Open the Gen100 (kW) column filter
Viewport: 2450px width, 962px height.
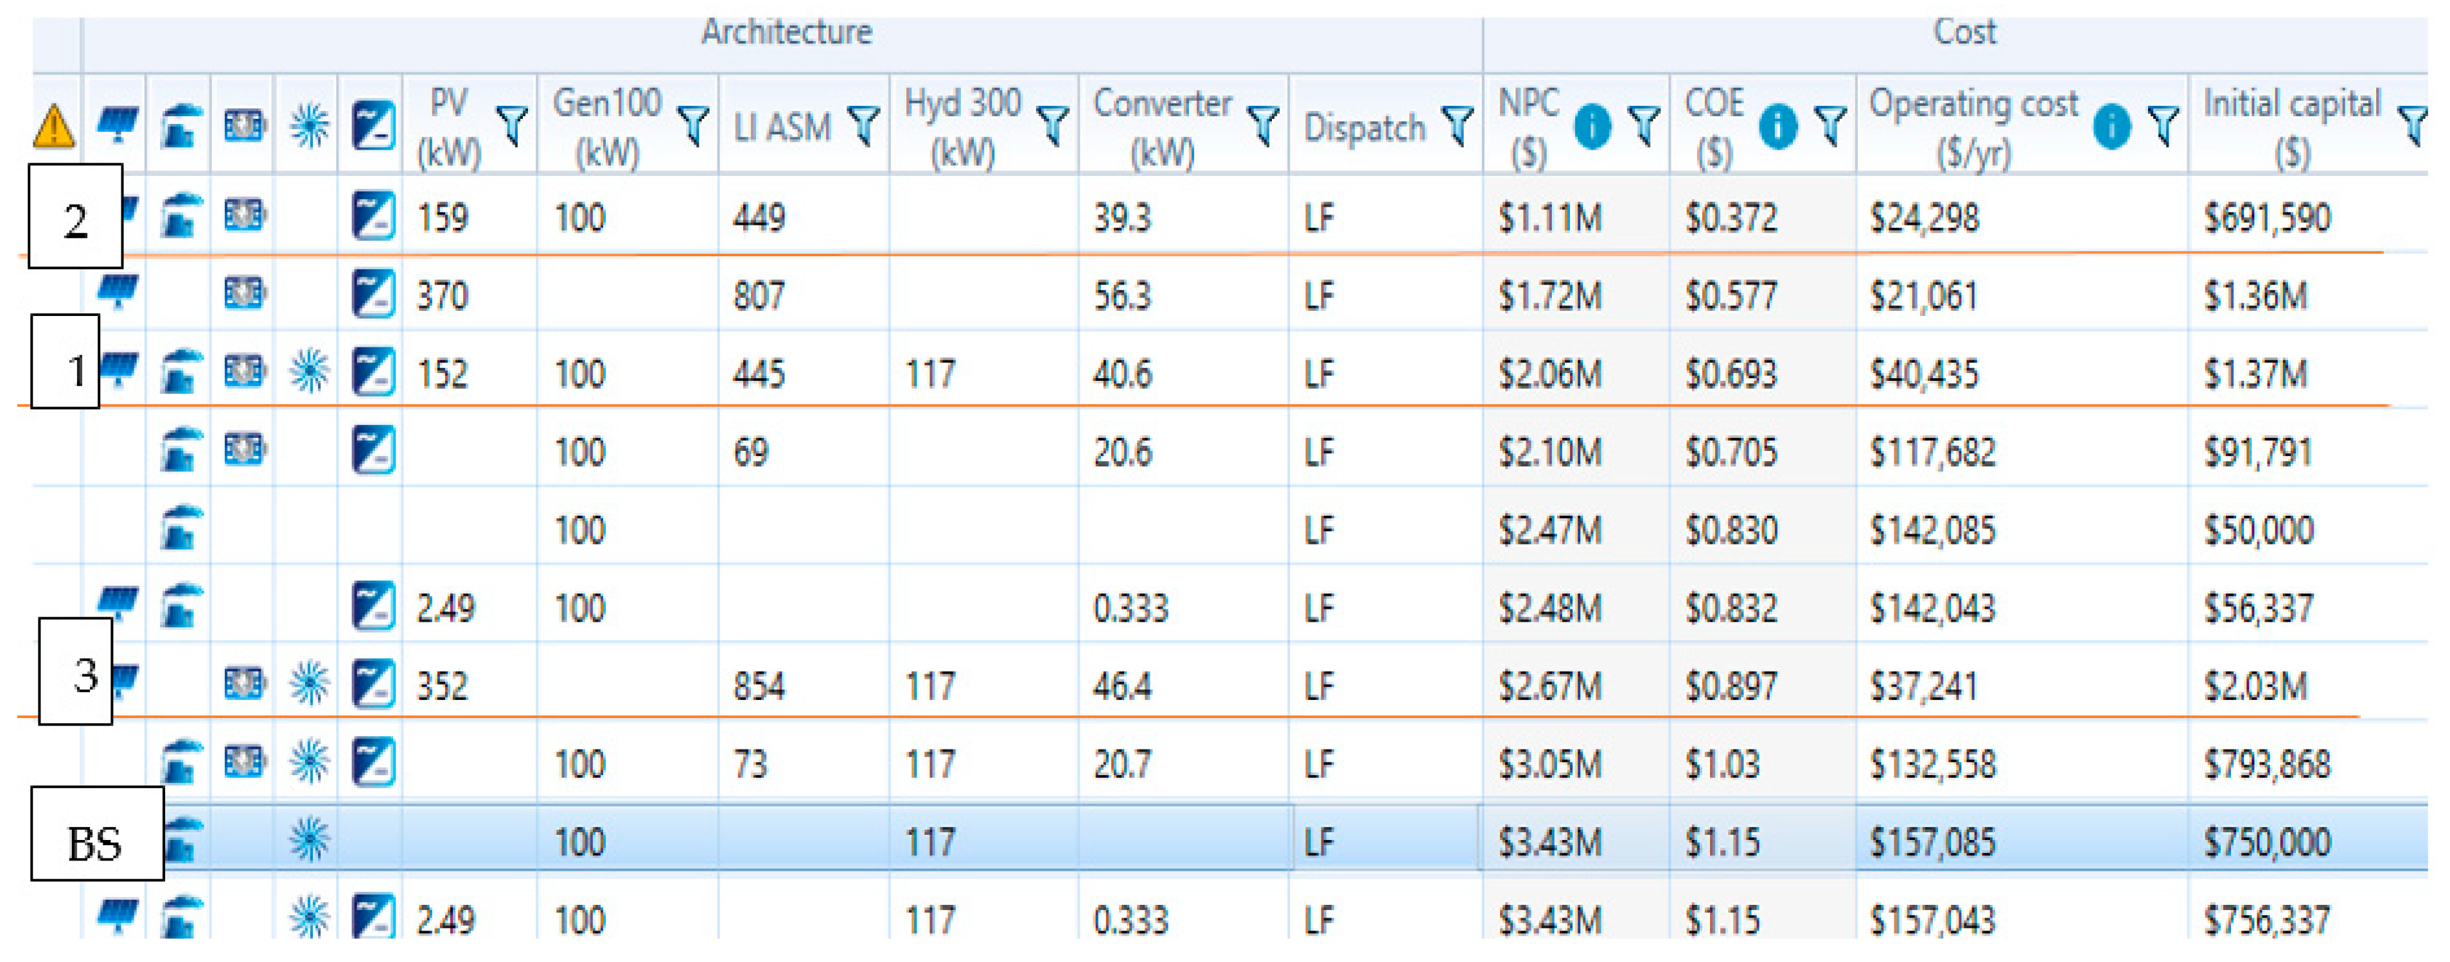(694, 125)
